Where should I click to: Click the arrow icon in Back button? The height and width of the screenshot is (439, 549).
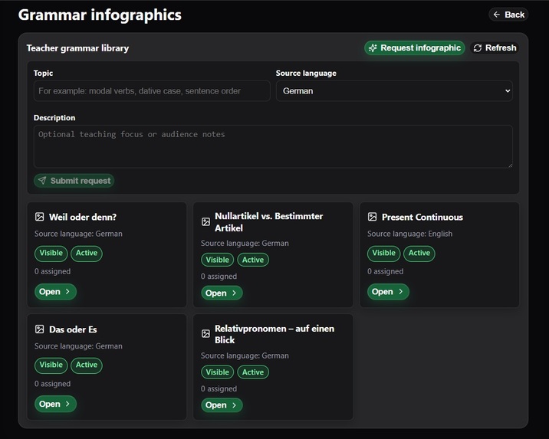pyautogui.click(x=497, y=15)
